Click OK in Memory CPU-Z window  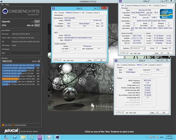(x=164, y=113)
